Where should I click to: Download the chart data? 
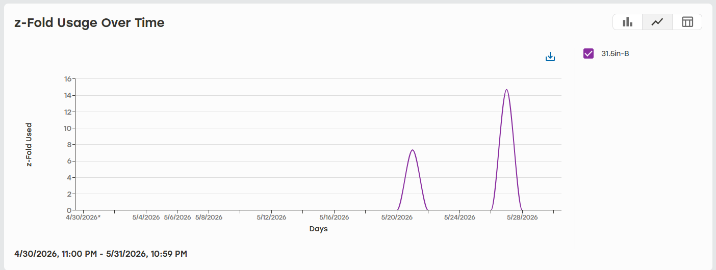[x=550, y=57]
